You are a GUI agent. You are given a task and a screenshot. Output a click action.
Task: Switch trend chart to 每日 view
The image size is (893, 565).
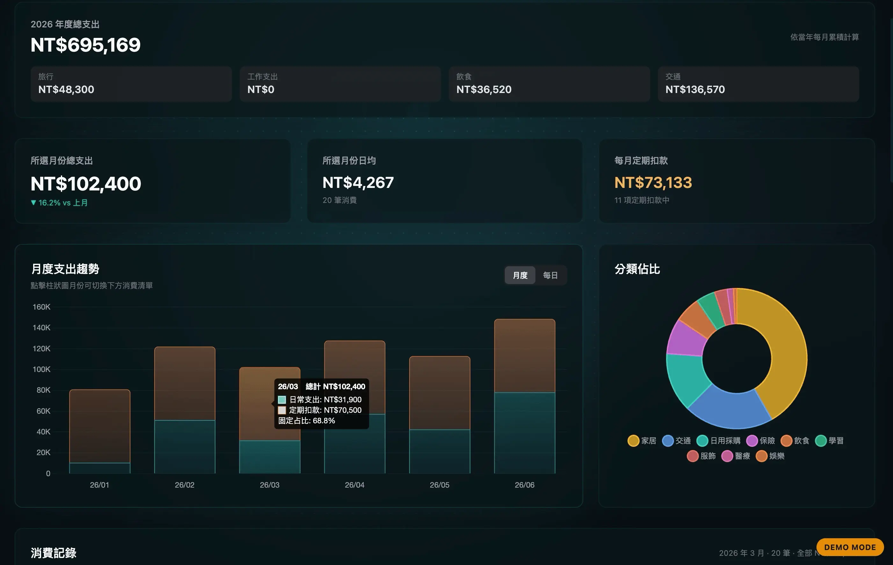[550, 275]
